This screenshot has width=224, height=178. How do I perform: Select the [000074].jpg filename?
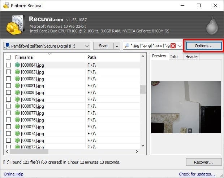click(33, 134)
